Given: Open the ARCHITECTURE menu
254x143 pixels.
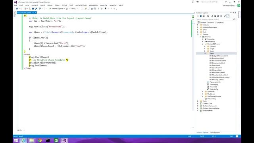Looking at the screenshot, I should click(x=81, y=5).
